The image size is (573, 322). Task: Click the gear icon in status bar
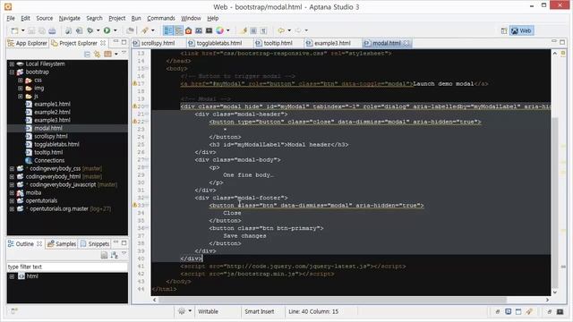tap(181, 311)
